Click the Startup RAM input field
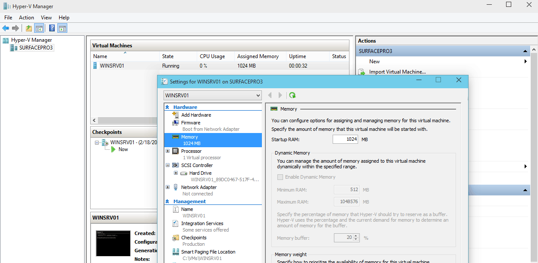The image size is (538, 263). (x=346, y=139)
